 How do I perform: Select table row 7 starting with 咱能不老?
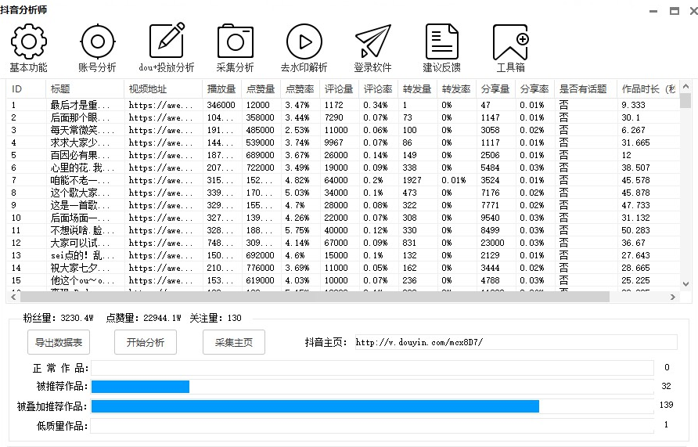[x=78, y=180]
